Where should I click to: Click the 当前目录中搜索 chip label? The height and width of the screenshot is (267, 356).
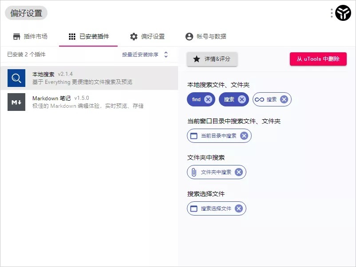(x=219, y=136)
